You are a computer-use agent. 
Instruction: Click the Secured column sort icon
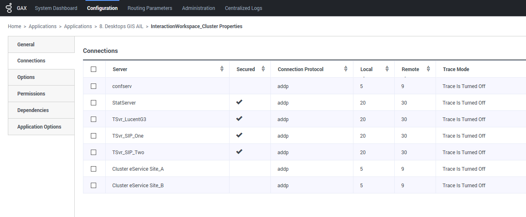click(263, 69)
